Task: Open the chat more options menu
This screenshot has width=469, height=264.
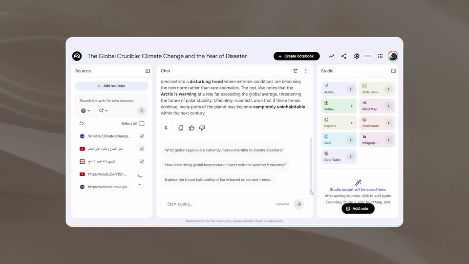Action: (306, 71)
